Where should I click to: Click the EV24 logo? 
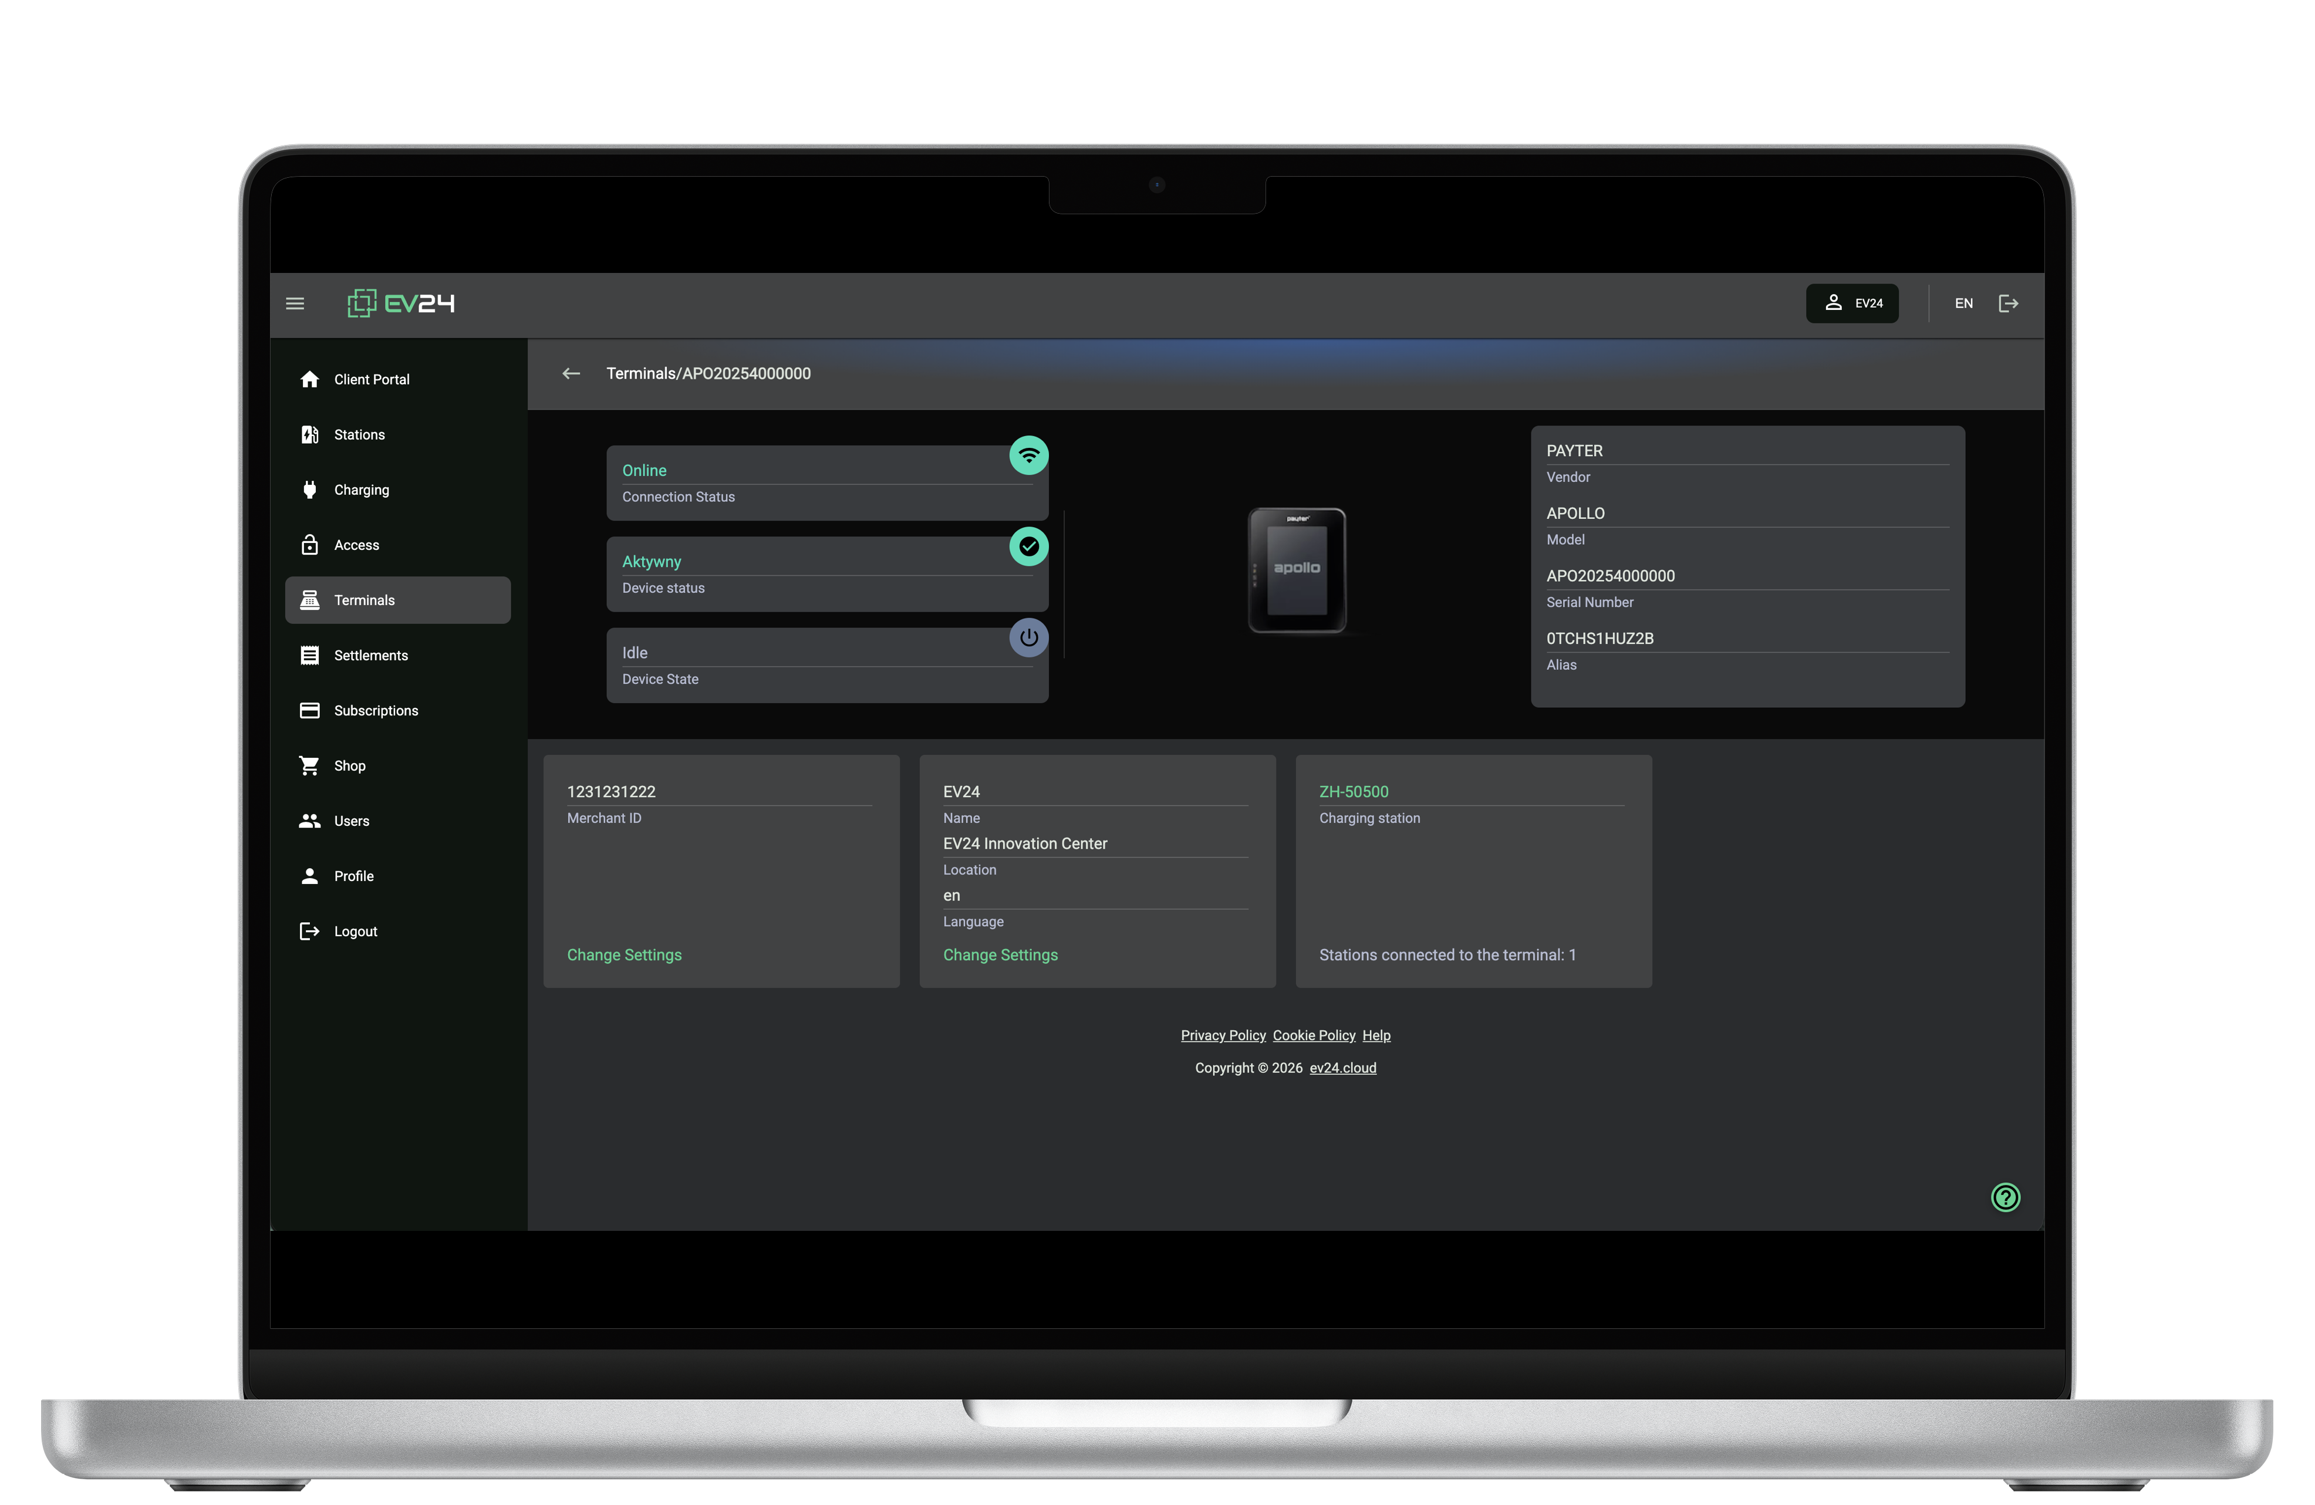tap(401, 303)
